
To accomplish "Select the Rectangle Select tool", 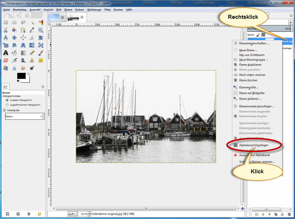I will (x=6, y=22).
